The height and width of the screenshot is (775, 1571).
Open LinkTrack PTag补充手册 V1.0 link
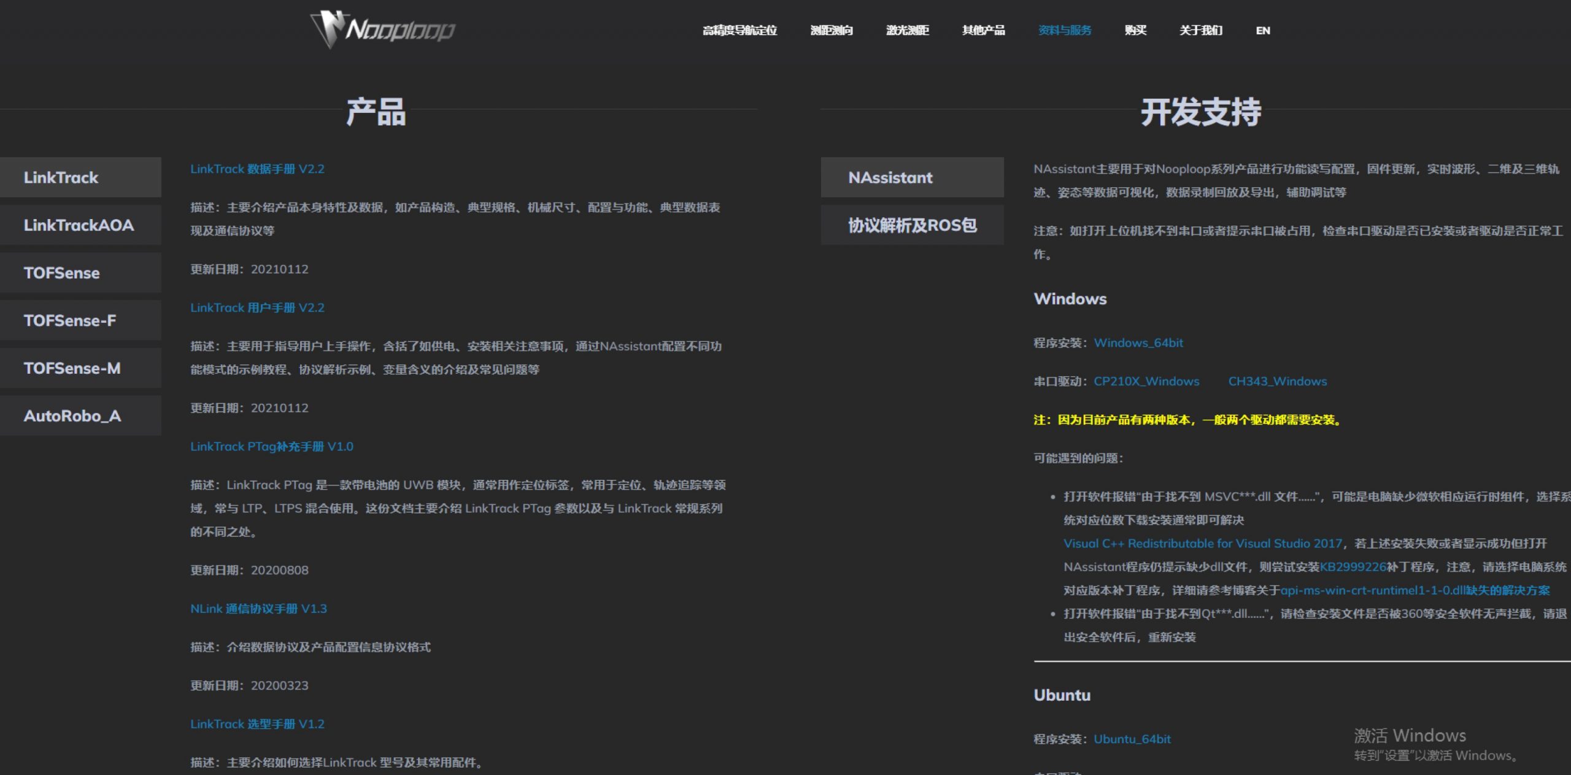pyautogui.click(x=272, y=446)
